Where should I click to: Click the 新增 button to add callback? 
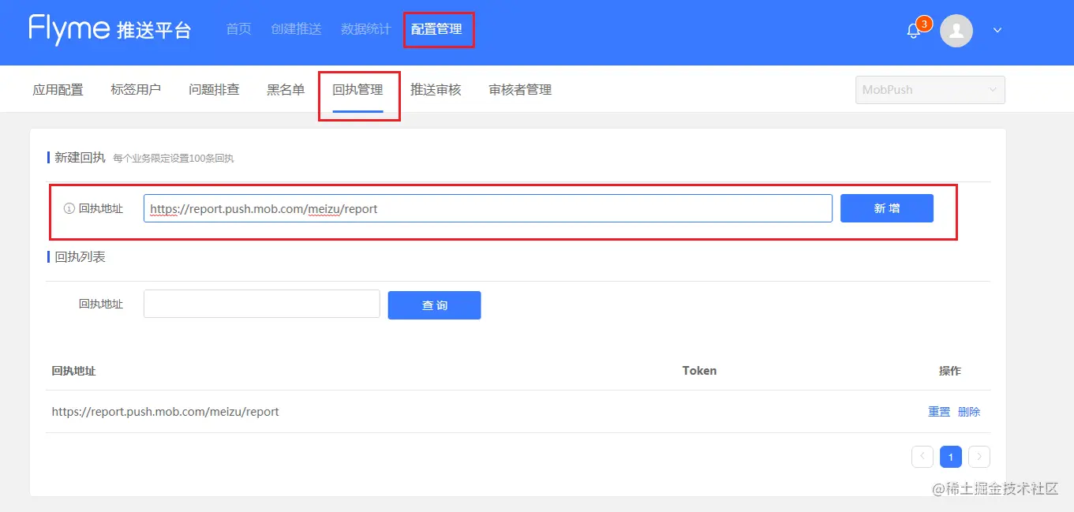click(x=886, y=207)
